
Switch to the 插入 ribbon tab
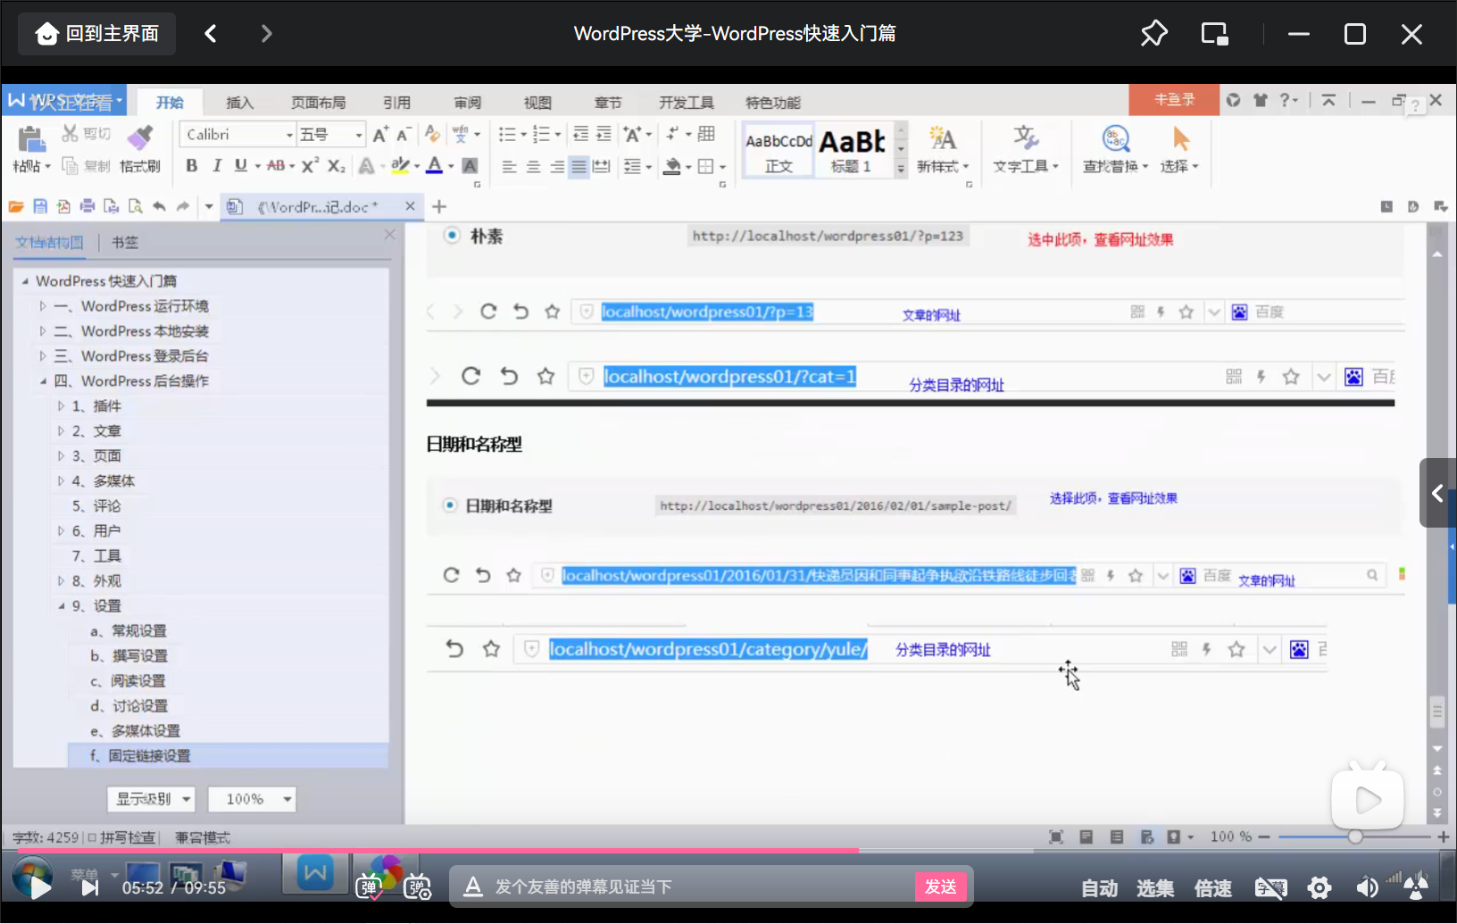click(239, 103)
